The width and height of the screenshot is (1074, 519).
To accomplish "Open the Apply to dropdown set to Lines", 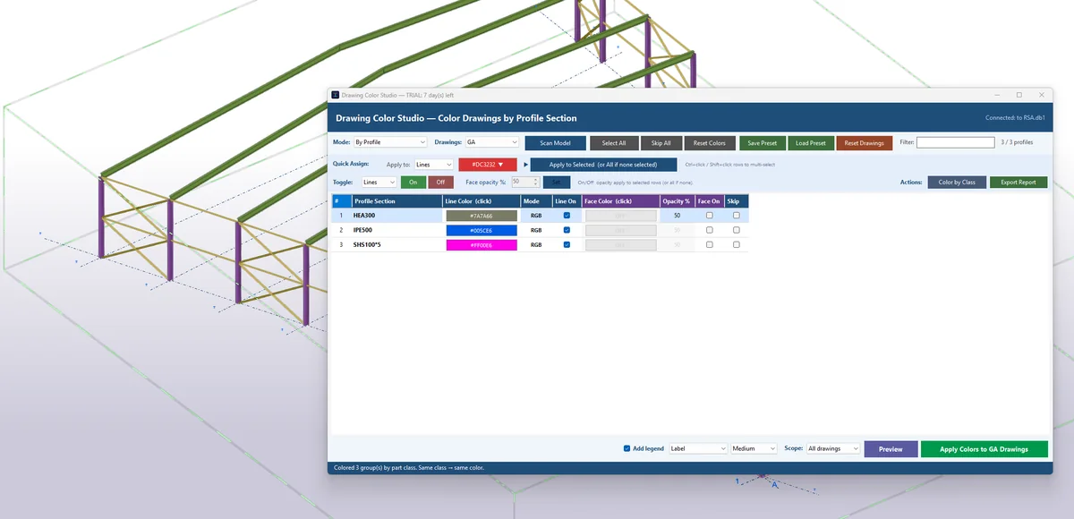I will pyautogui.click(x=434, y=165).
